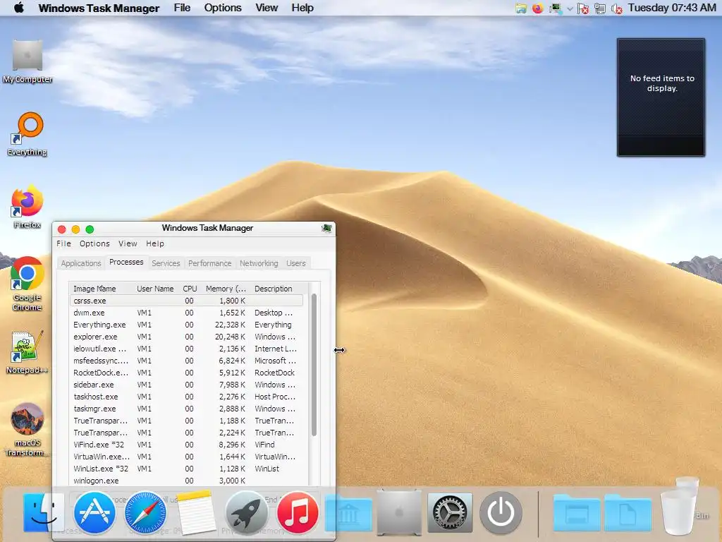The image size is (722, 542).
Task: Select the csrss.exe process row
Action: 186,301
